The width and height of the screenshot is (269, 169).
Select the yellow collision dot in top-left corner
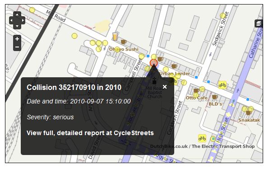[x=32, y=10]
